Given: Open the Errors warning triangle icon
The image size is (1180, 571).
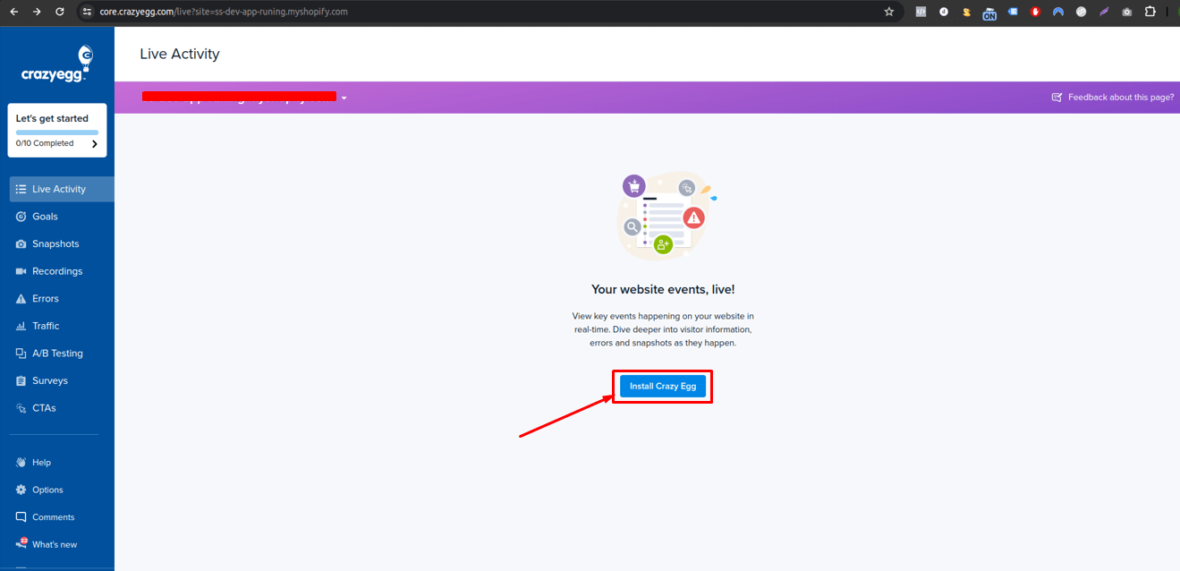Looking at the screenshot, I should click(21, 299).
